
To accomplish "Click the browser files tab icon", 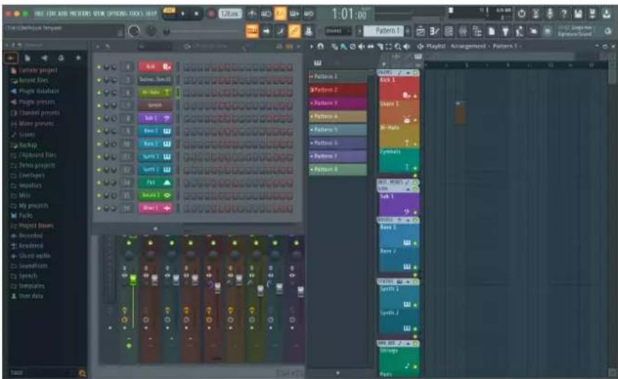I will click(x=27, y=58).
